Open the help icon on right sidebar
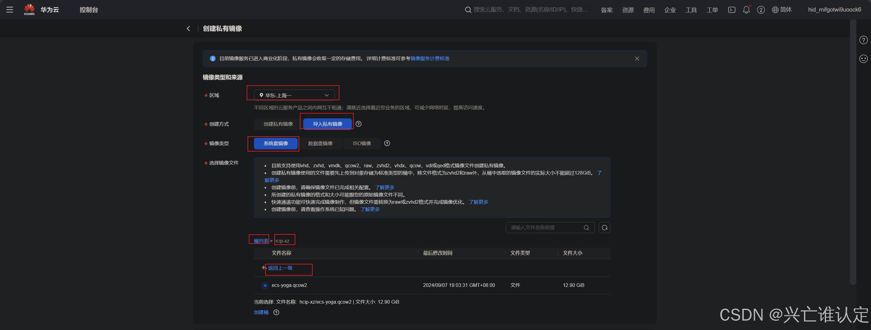871x330 pixels. [863, 40]
